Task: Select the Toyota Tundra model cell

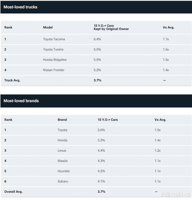Action: click(x=53, y=49)
